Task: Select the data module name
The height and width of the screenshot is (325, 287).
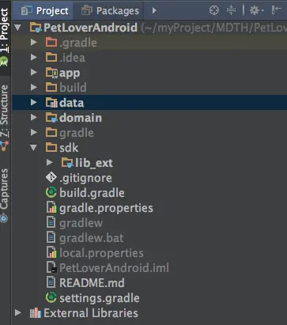Action: pyautogui.click(x=71, y=103)
